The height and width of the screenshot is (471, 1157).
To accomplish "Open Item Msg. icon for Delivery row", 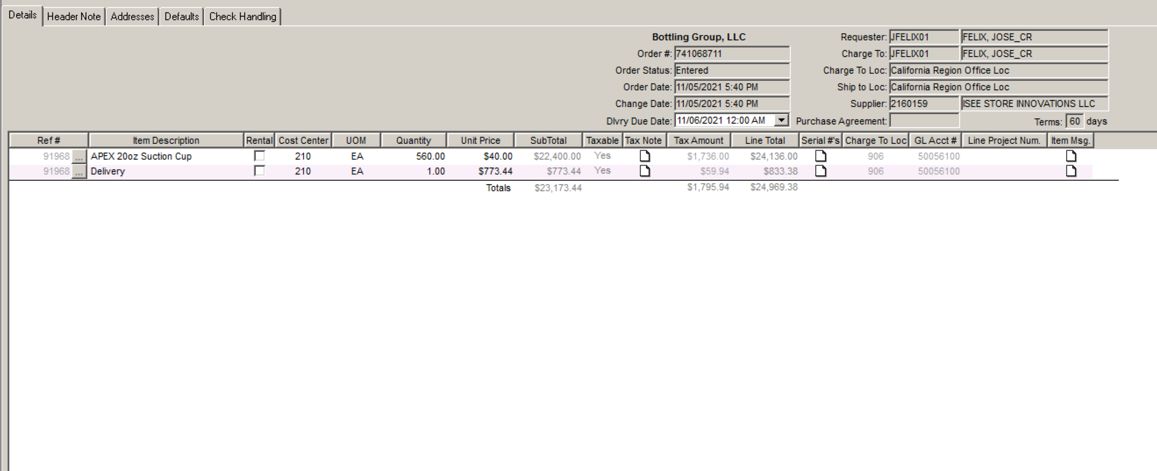I will click(x=1071, y=171).
